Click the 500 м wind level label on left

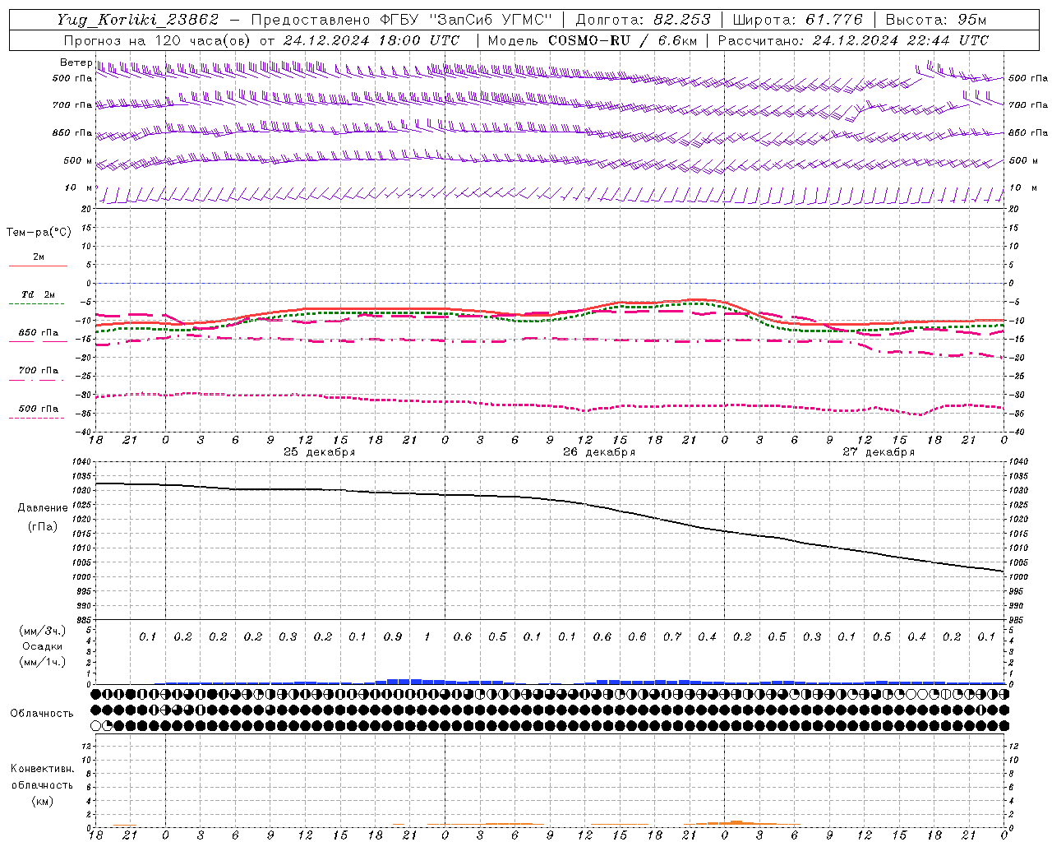[x=78, y=160]
